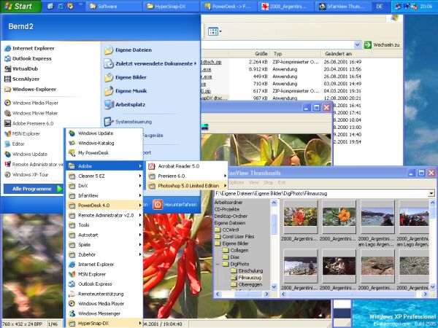Select the orange flower thumbnail
Viewport: 438px width, 328px height.
point(339,216)
